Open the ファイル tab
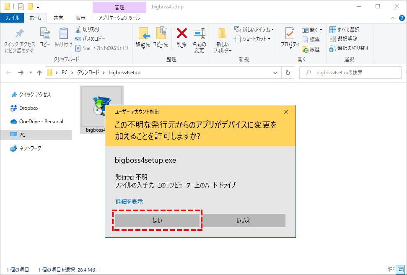 pos(12,18)
